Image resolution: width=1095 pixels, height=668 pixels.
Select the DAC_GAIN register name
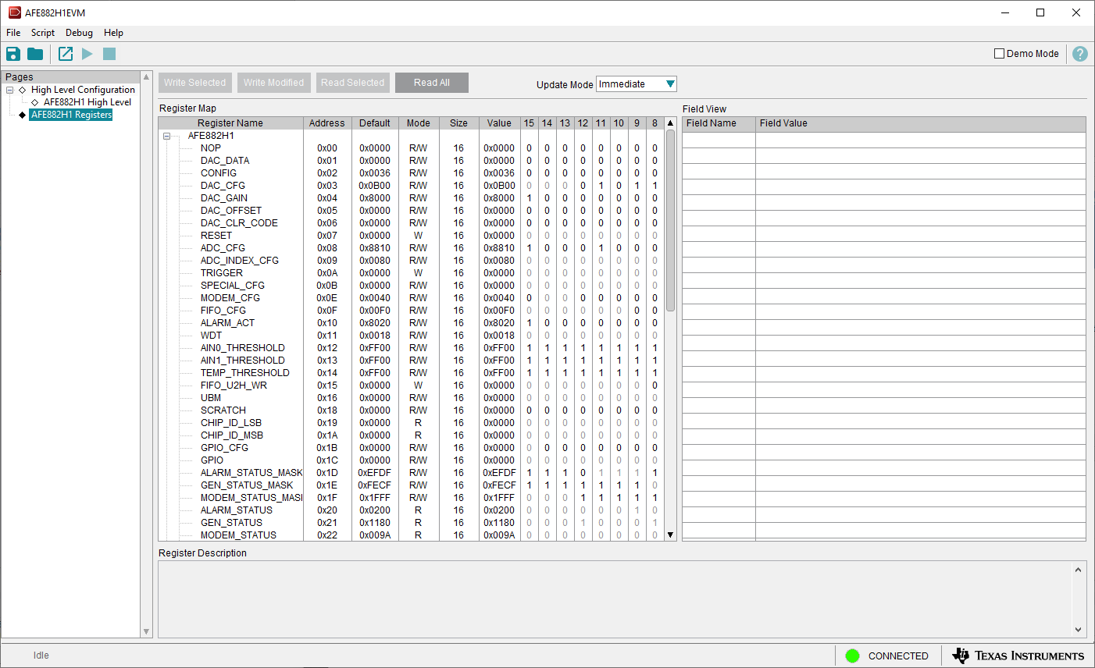point(224,198)
